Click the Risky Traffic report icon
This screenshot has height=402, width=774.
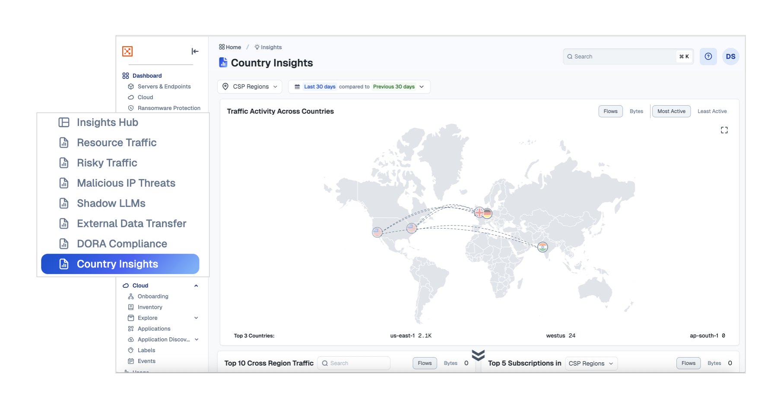(x=64, y=163)
